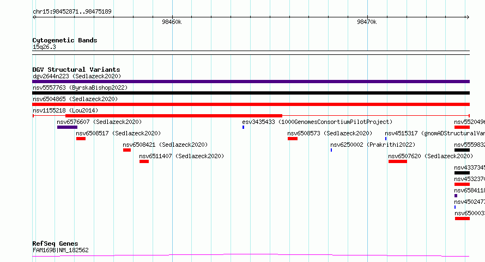485x262 pixels.
Task: Click the tiny blue nsv4515317 marker
Action: coord(386,139)
